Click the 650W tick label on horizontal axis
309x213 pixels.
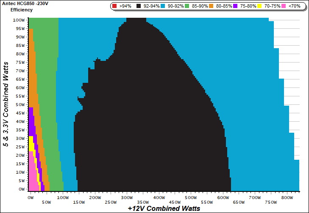239,203
